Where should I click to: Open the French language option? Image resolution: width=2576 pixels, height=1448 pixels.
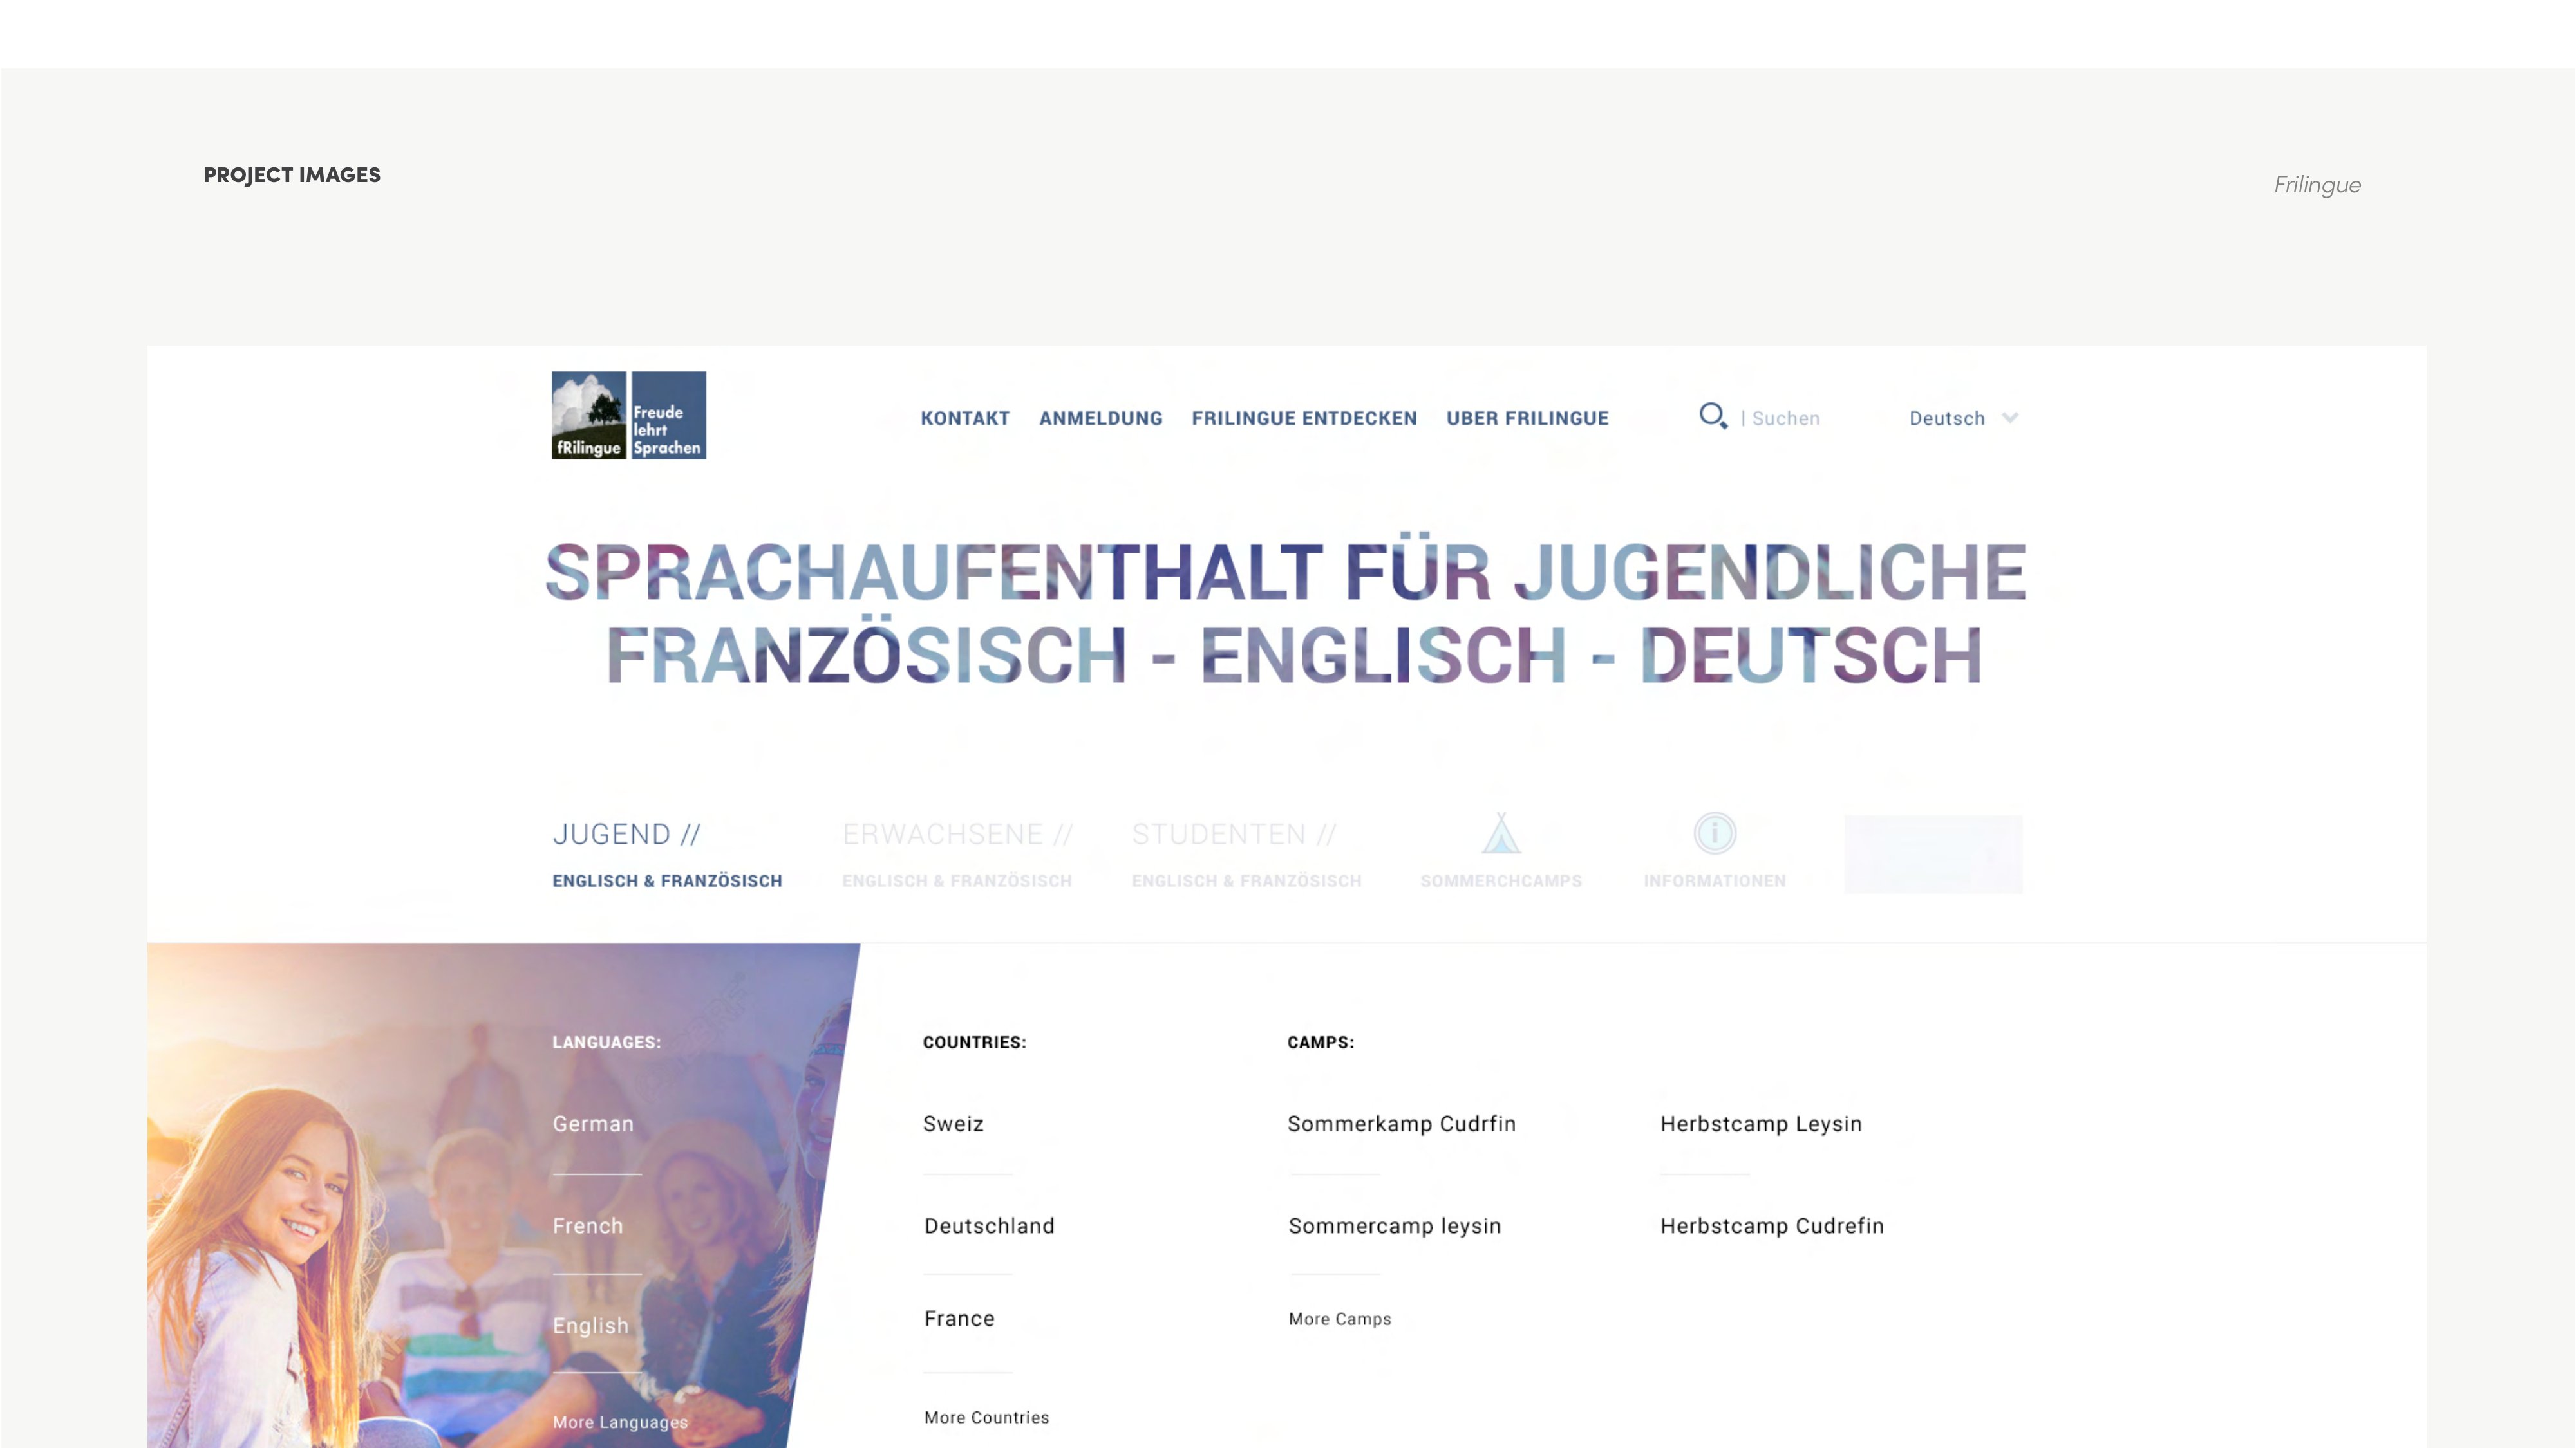[588, 1225]
